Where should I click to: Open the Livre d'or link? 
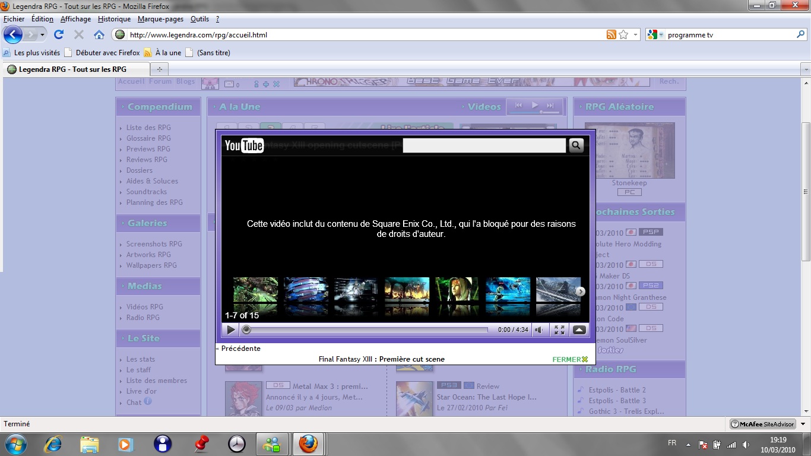[141, 391]
